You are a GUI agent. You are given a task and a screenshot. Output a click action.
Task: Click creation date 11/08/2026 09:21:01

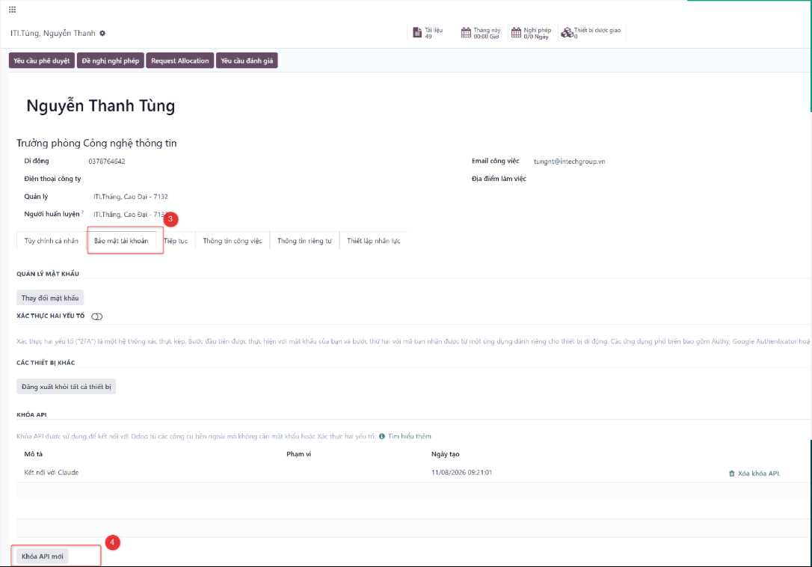click(x=461, y=473)
